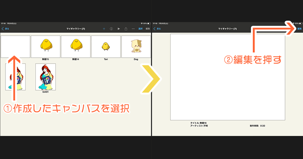
Task: Open the three-dots more menu in gallery toolbar
Action: click(x=133, y=29)
